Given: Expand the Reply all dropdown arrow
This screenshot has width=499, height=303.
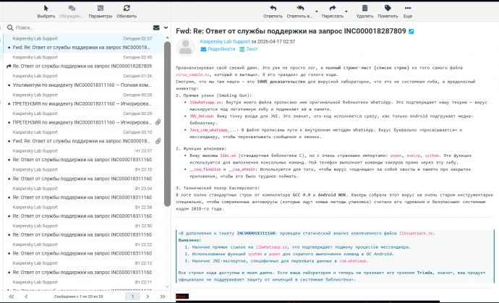Looking at the screenshot, I should coord(313,14).
